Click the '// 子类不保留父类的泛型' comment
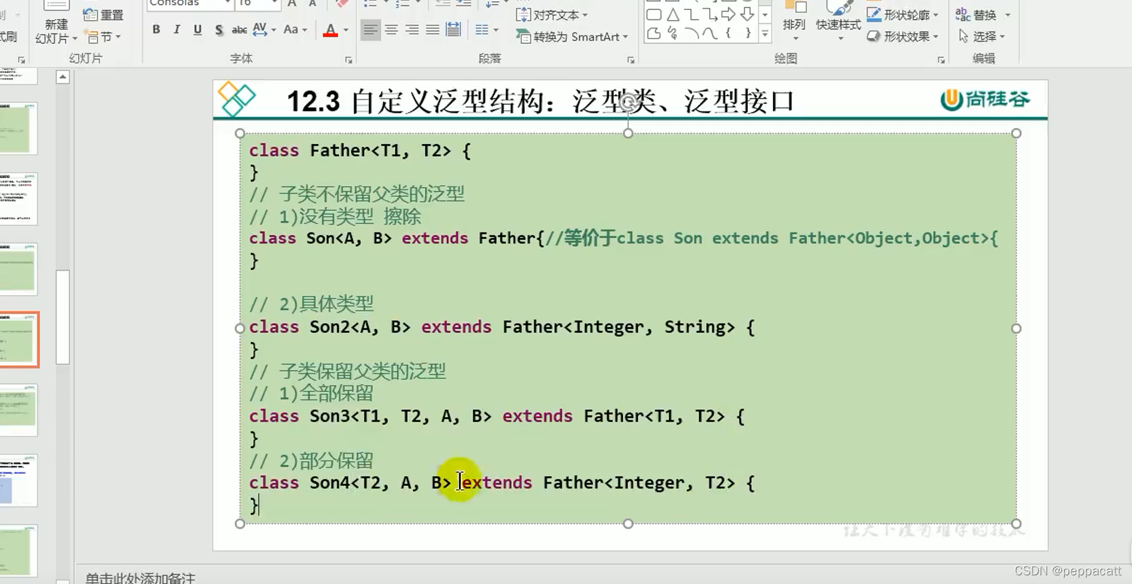 pyautogui.click(x=357, y=194)
